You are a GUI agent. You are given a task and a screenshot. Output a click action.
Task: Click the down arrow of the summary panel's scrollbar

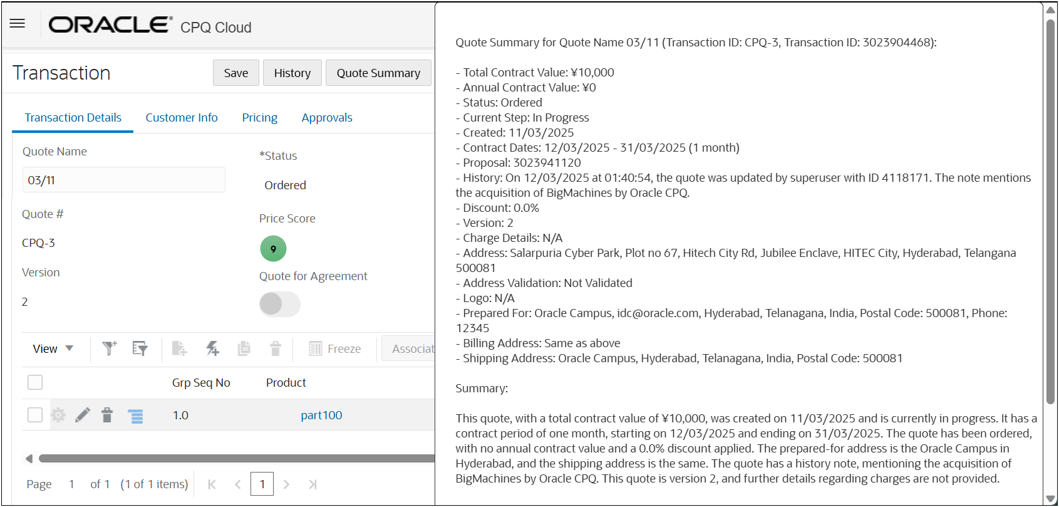coord(1051,498)
